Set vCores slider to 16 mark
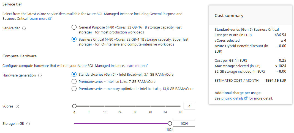This screenshot has height=133, width=294. [x=105, y=106]
